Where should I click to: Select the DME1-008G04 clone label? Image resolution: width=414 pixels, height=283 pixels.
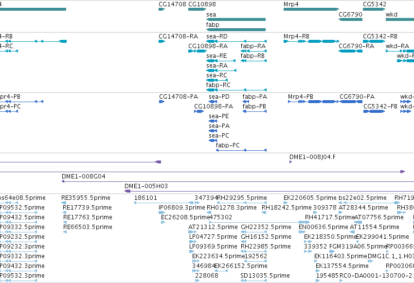point(84,177)
